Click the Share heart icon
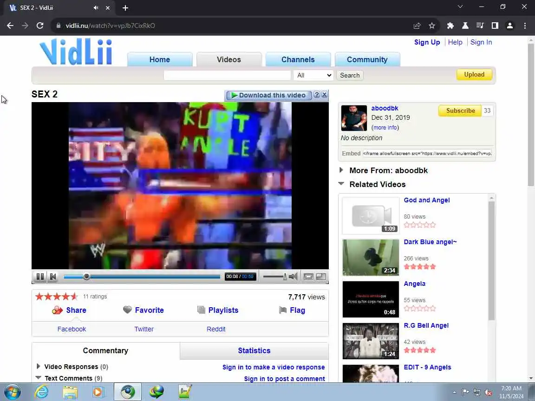The width and height of the screenshot is (535, 401). 57,310
